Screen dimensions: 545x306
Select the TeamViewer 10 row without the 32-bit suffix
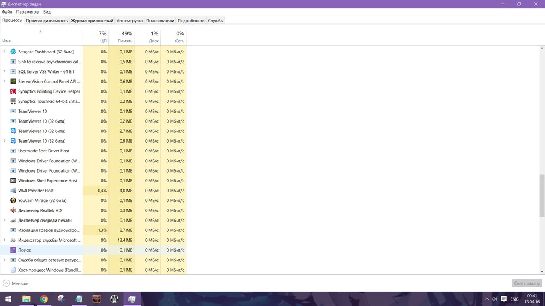coord(93,111)
